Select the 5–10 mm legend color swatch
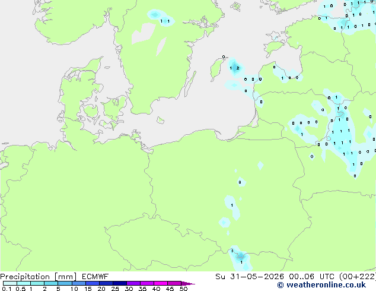 (65, 283)
